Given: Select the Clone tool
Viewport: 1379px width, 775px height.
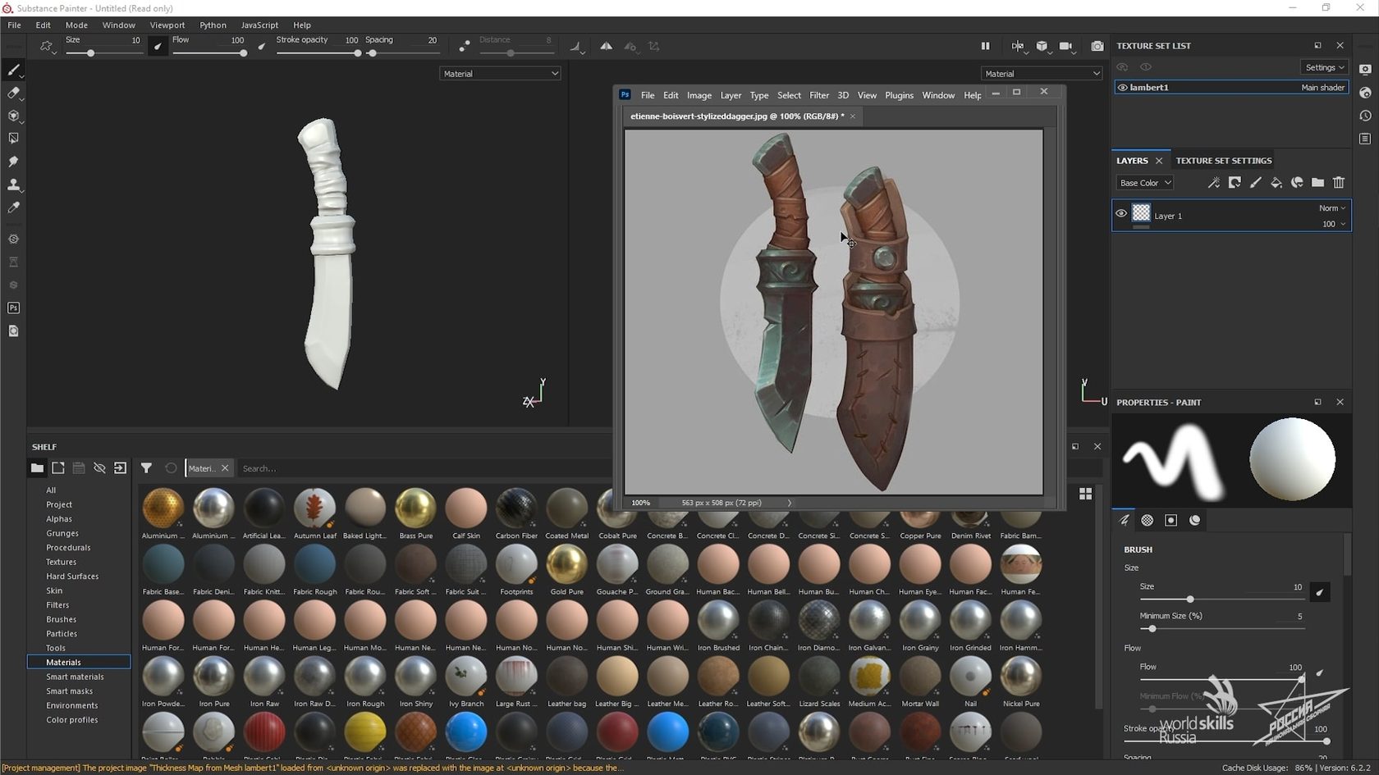Looking at the screenshot, I should point(13,185).
